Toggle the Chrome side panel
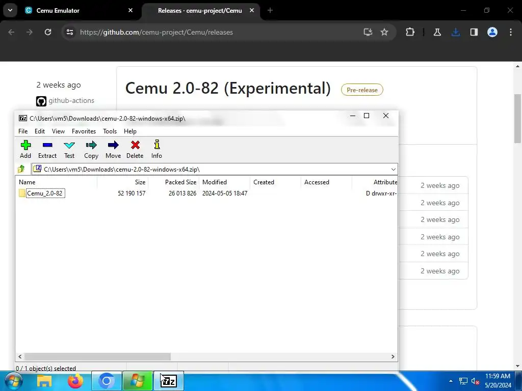 [474, 32]
